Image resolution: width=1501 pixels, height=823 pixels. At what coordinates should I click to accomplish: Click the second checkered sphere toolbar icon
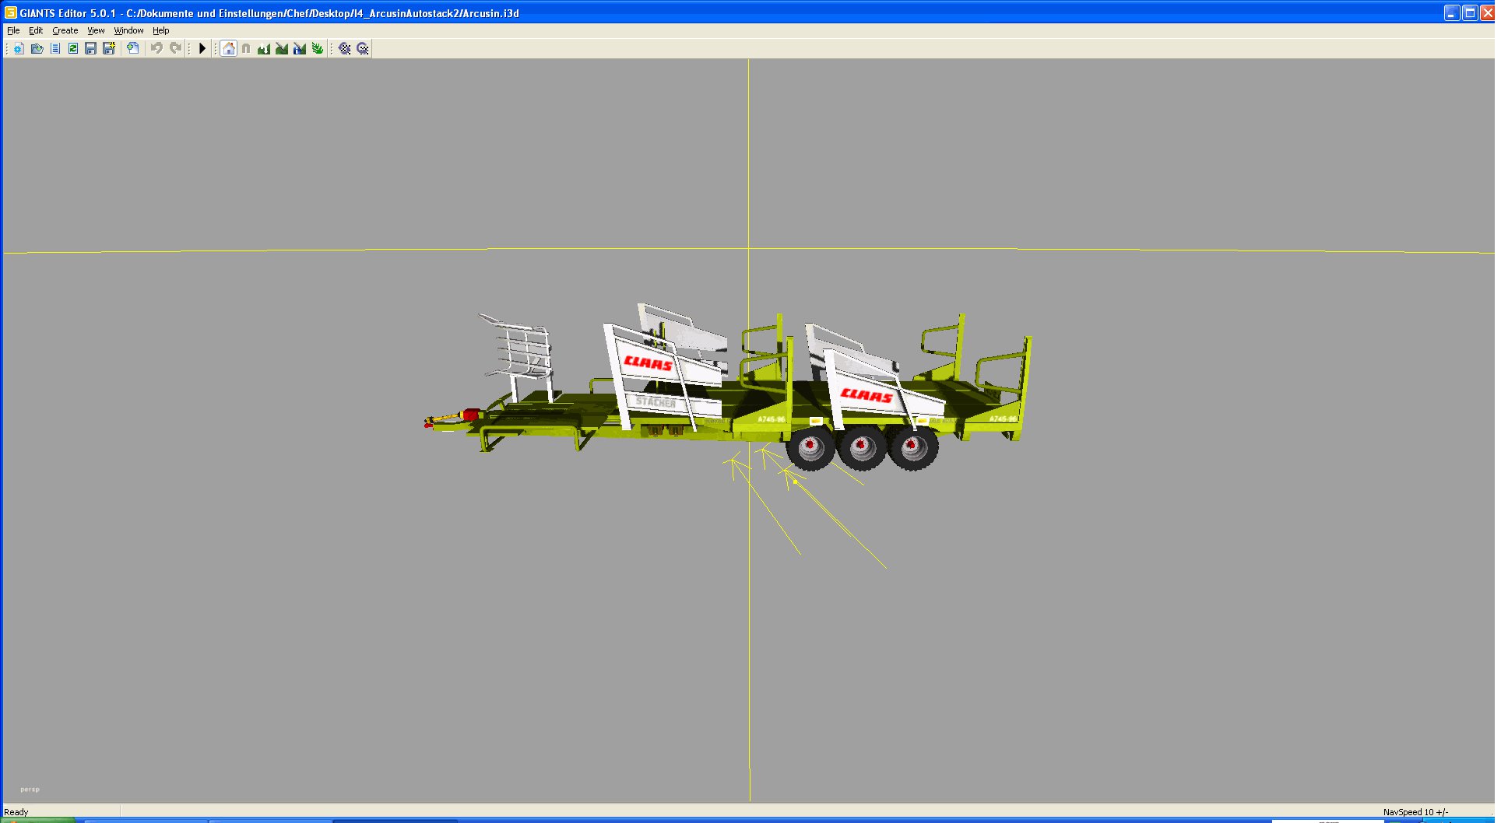point(363,48)
